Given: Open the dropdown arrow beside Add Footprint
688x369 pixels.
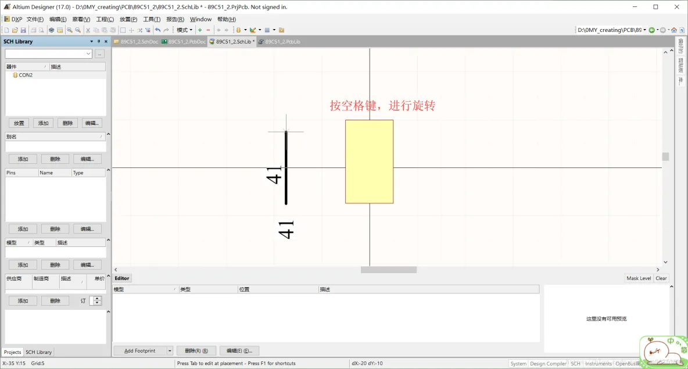Looking at the screenshot, I should pos(170,351).
